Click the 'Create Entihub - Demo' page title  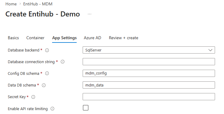[x=43, y=14]
